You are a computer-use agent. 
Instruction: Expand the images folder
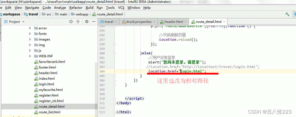point(30,39)
